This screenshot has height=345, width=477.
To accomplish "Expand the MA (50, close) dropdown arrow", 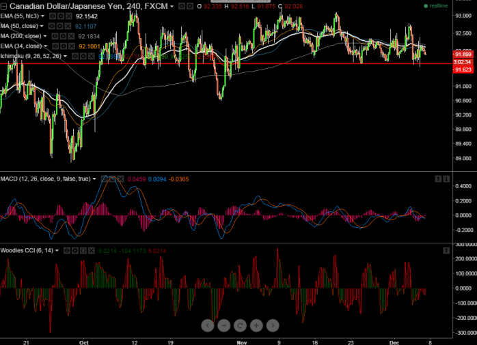I will [x=42, y=26].
